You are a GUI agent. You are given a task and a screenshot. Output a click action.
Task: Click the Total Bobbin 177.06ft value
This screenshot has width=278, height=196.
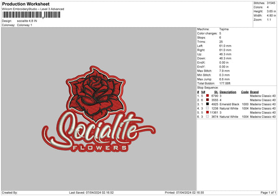[225, 83]
